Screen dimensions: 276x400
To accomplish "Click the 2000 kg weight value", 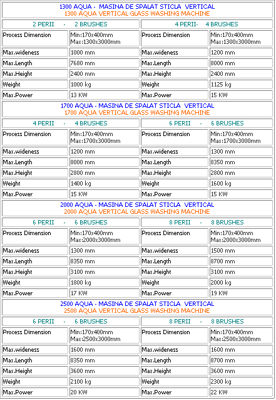I will click(x=241, y=282).
